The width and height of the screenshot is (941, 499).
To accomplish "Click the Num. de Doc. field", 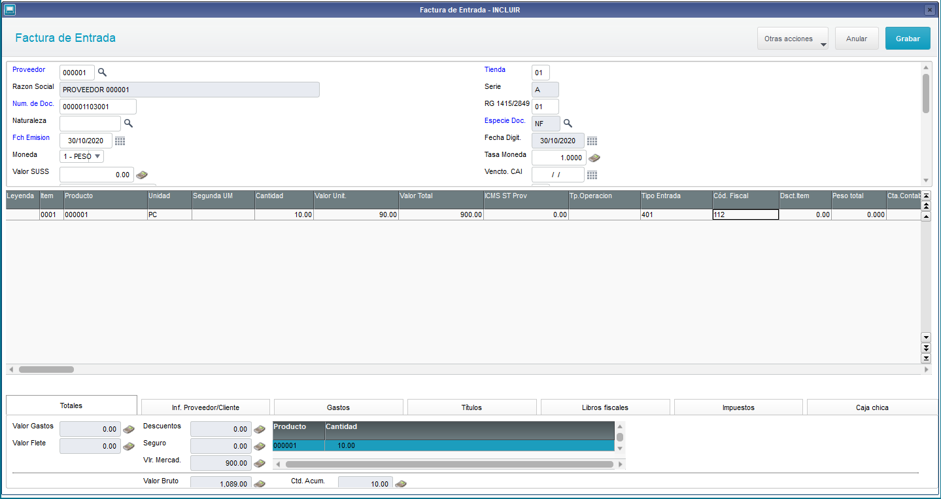I will coord(98,107).
